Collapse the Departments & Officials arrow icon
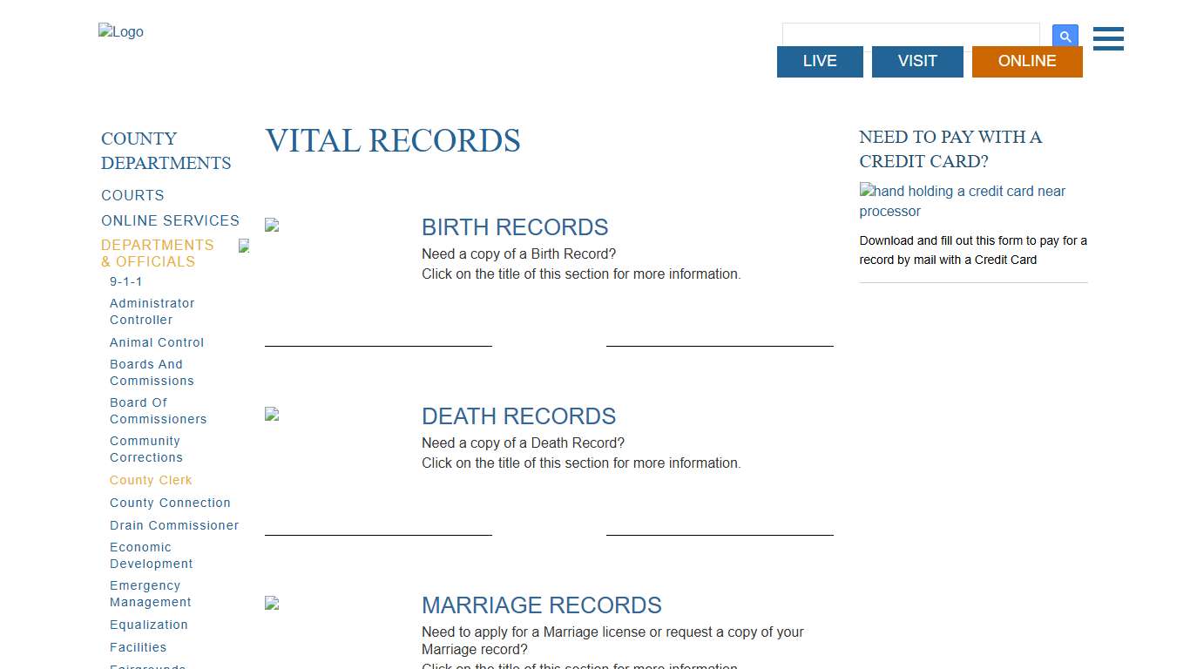 coord(244,247)
